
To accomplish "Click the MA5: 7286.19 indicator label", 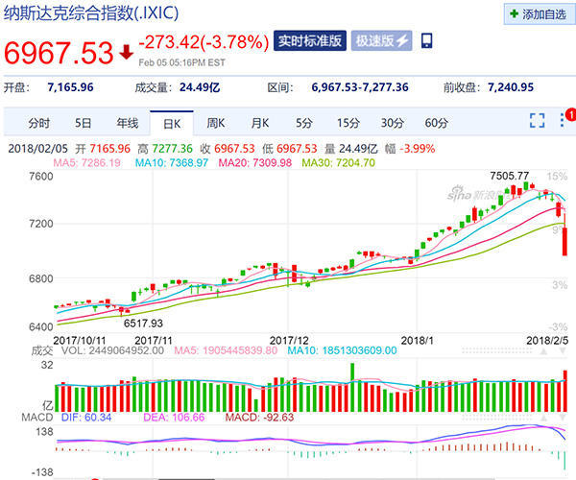I will (x=87, y=162).
